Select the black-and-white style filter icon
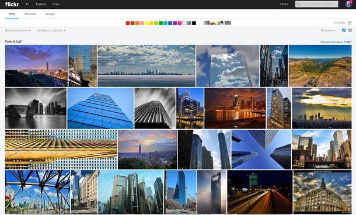356x215 pixels. point(207,23)
